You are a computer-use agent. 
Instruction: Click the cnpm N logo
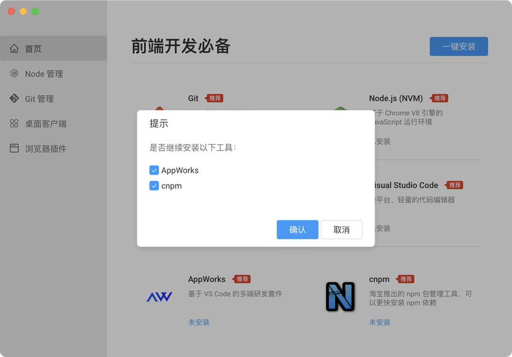(340, 296)
